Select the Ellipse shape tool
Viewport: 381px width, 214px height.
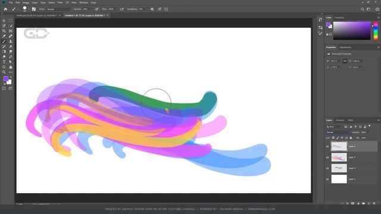click(x=4, y=67)
